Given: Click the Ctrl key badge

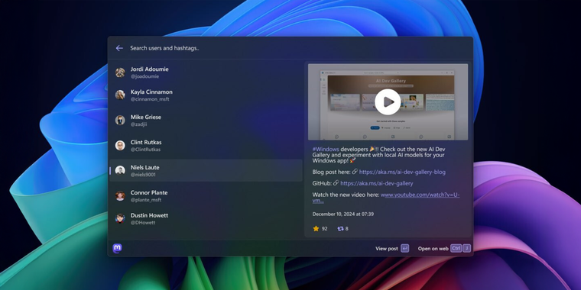Looking at the screenshot, I should point(456,248).
